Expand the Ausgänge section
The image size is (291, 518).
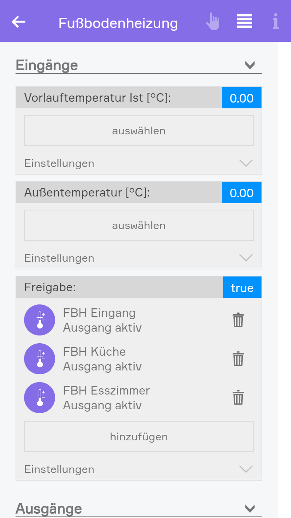[x=250, y=508]
